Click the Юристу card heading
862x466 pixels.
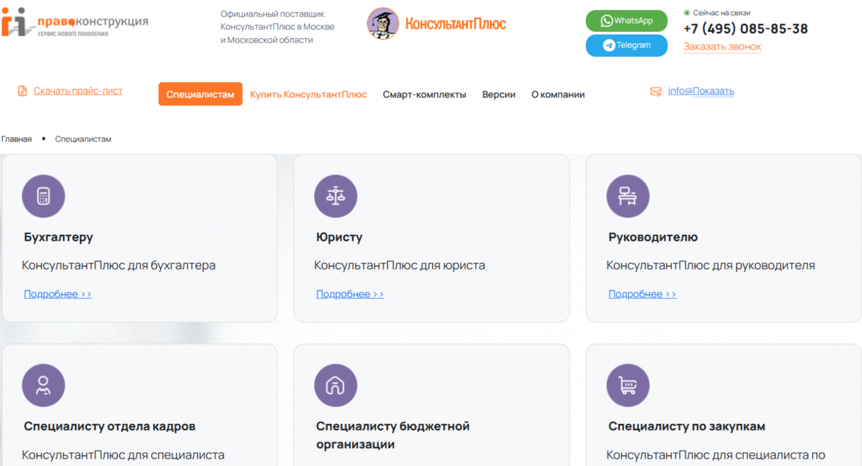pyautogui.click(x=339, y=237)
